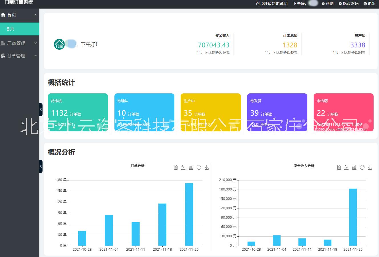Screen dimensions: 379x257
Task: Download the 订单分析 chart image
Action: (207, 167)
